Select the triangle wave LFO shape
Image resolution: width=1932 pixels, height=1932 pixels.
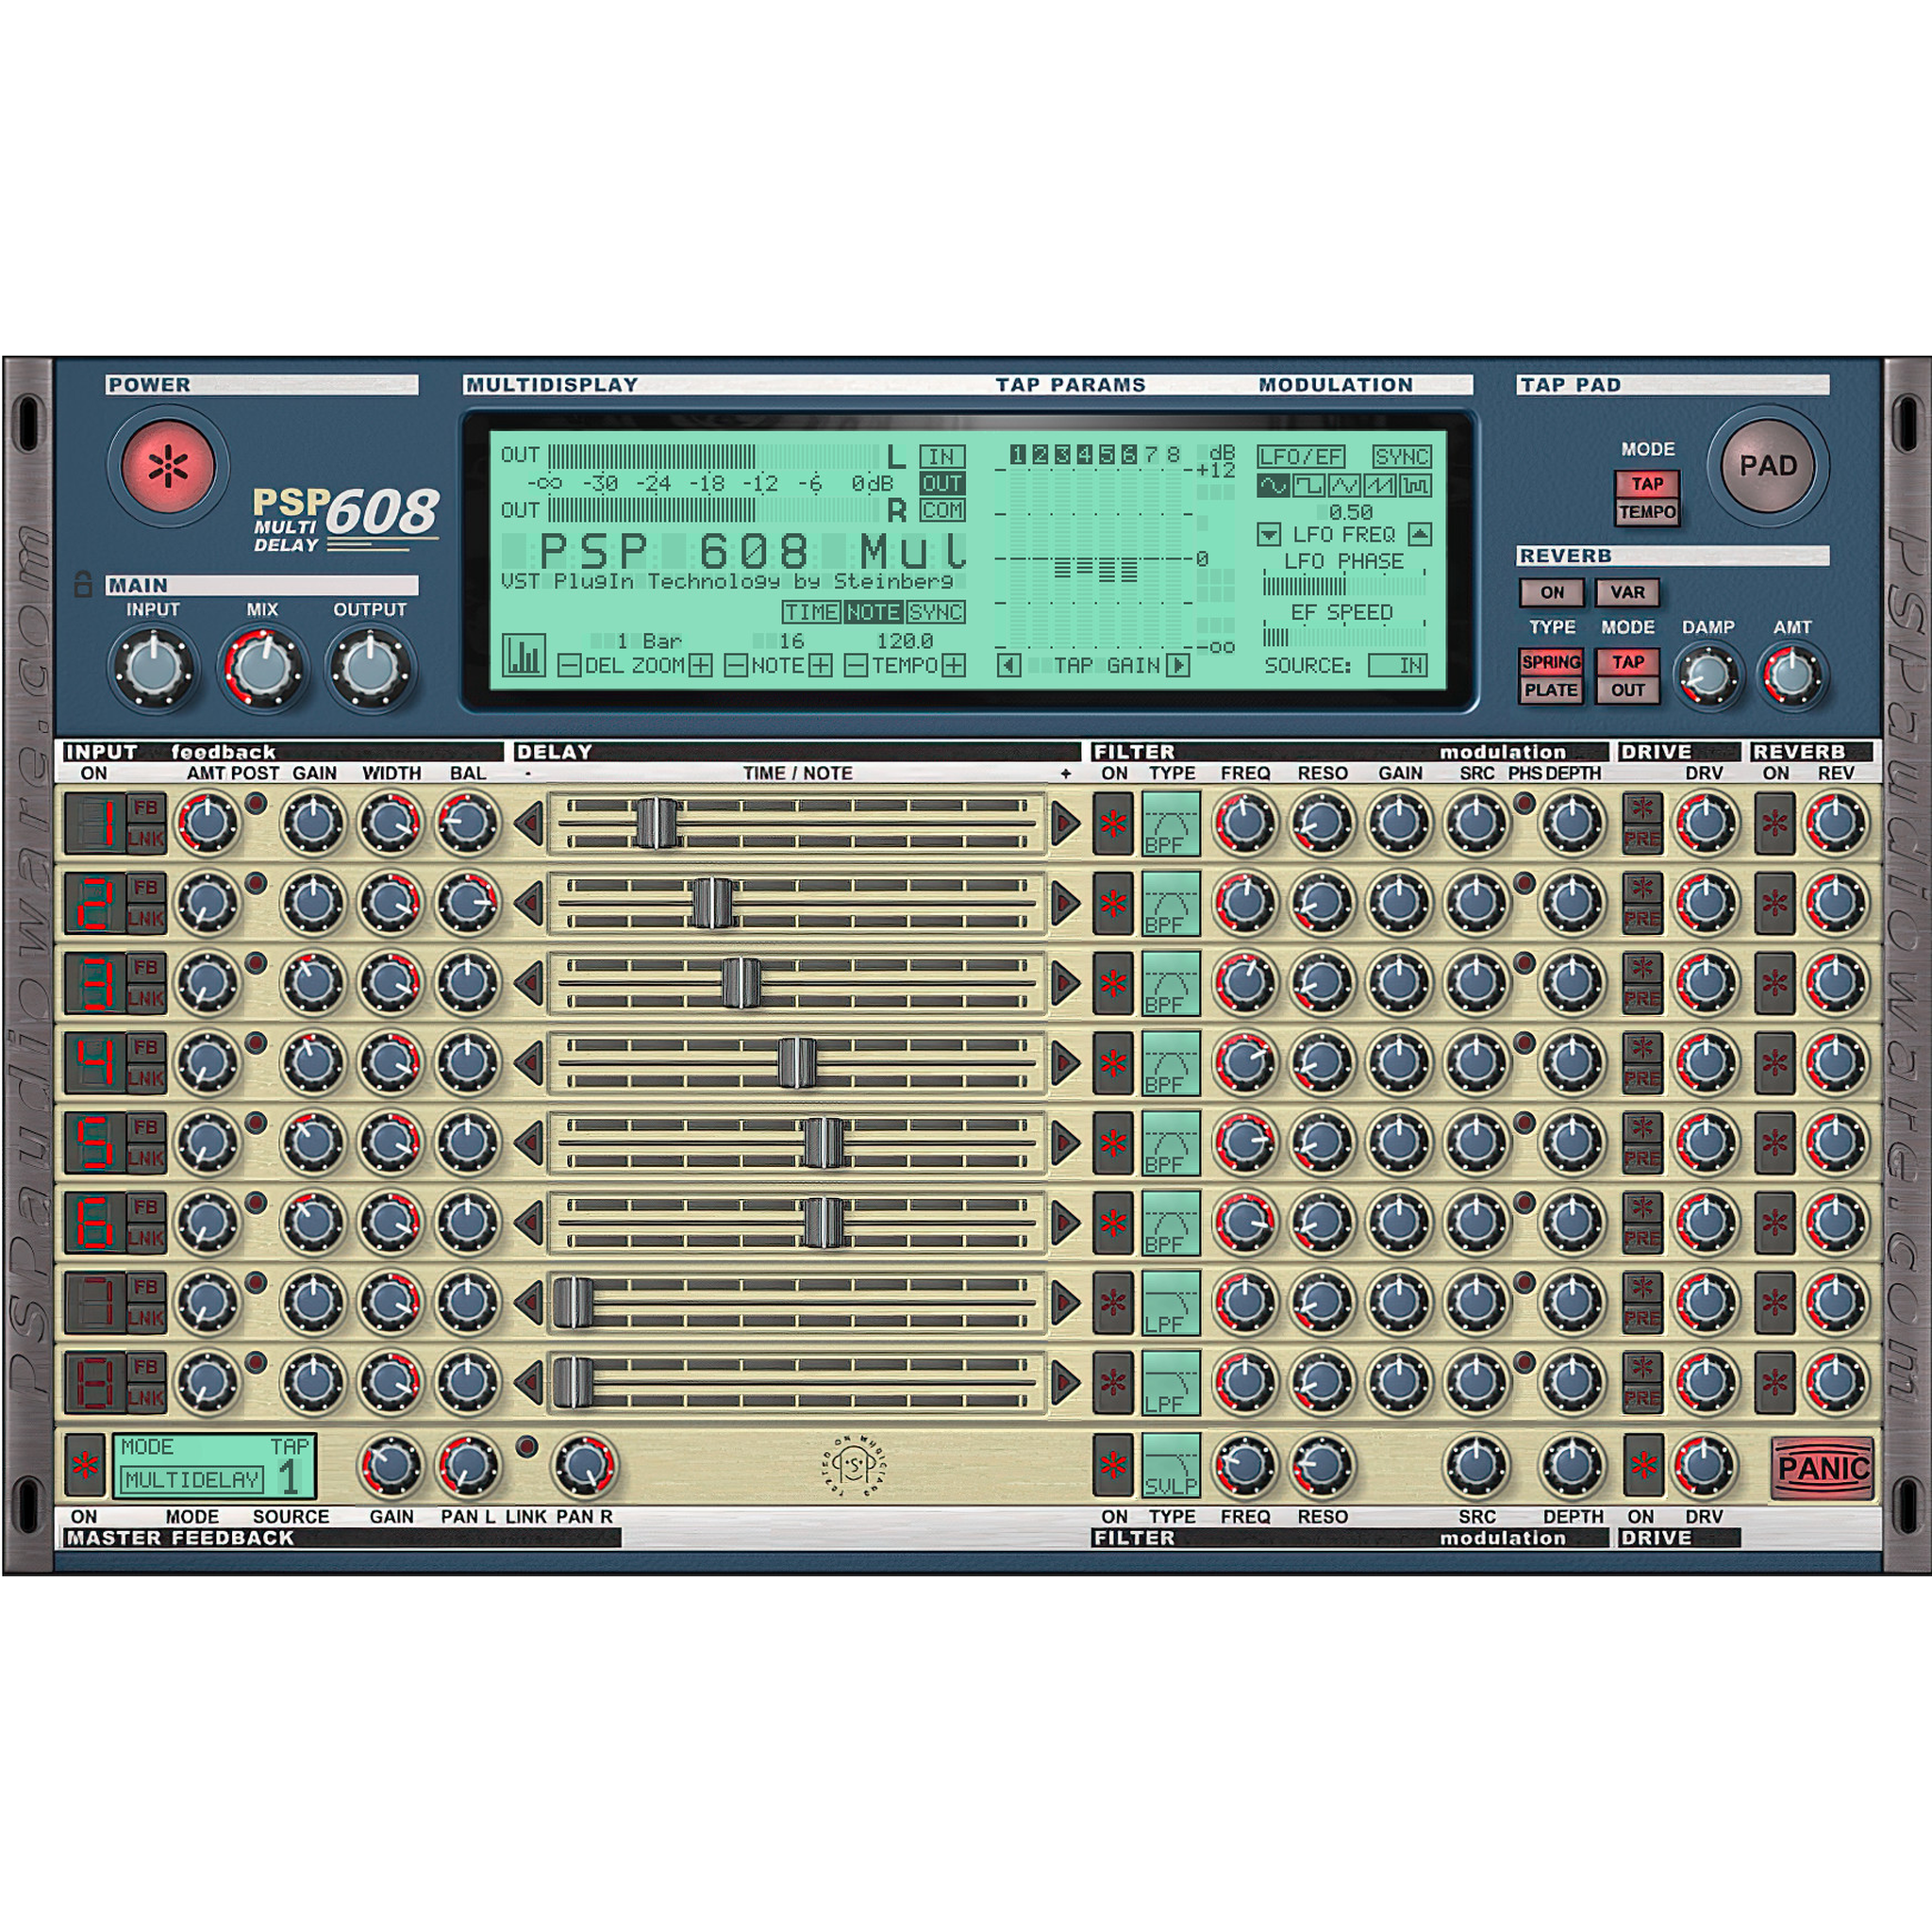1344,486
